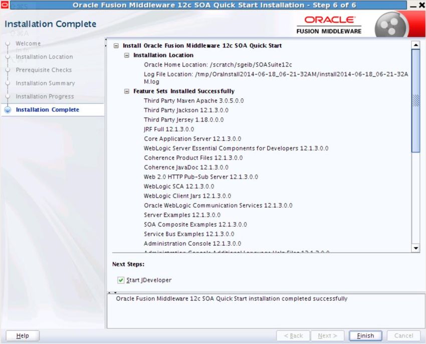Select Installation Summary step in the sidebar
This screenshot has height=344, width=426.
(45, 83)
